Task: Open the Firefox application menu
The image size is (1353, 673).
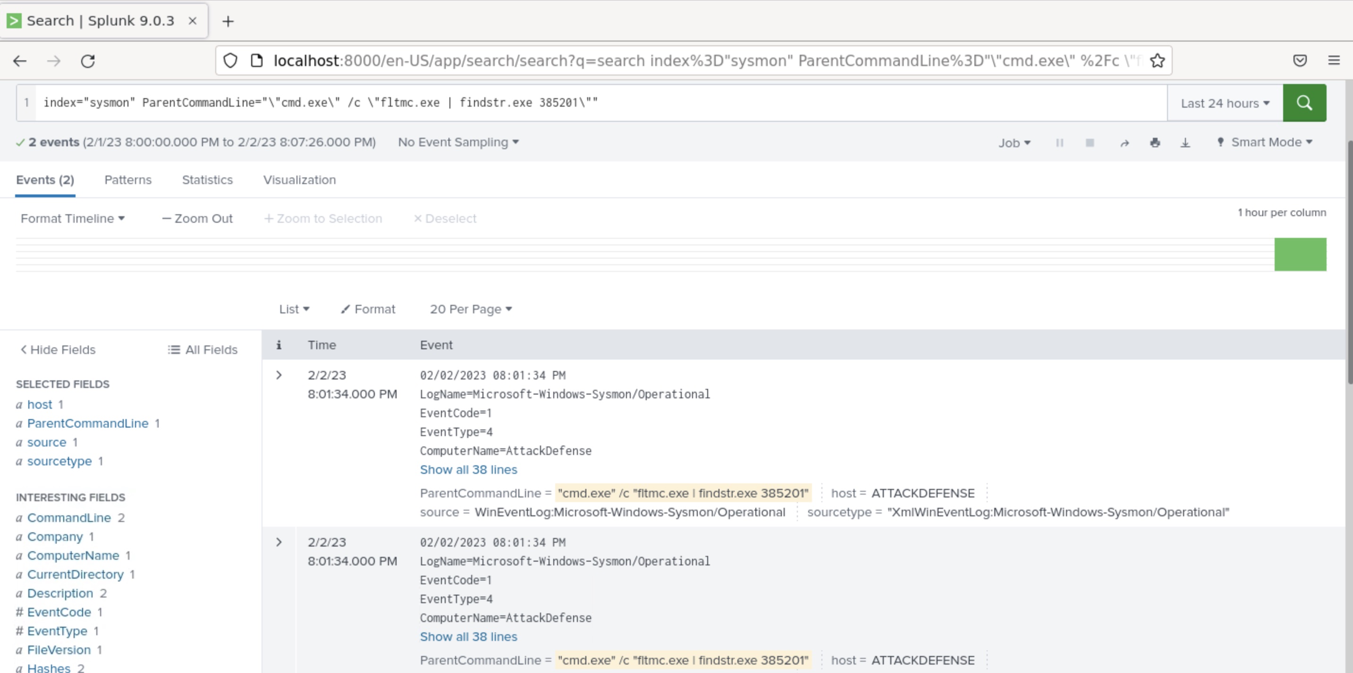Action: point(1334,61)
